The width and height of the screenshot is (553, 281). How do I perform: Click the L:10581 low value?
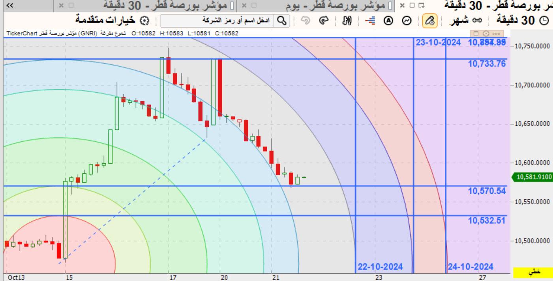[x=199, y=34]
